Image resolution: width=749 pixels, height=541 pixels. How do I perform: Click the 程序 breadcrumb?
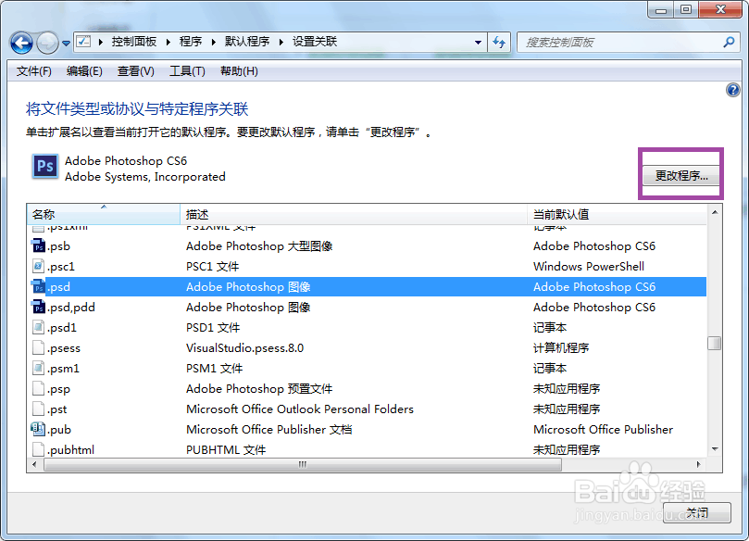coord(191,42)
